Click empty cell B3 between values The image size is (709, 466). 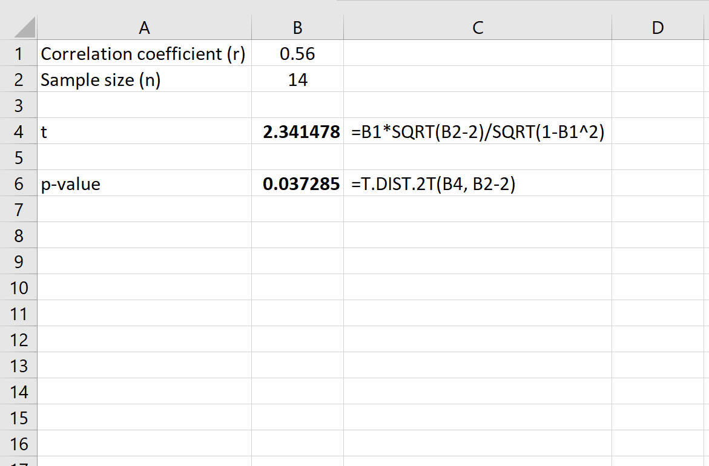pyautogui.click(x=297, y=105)
